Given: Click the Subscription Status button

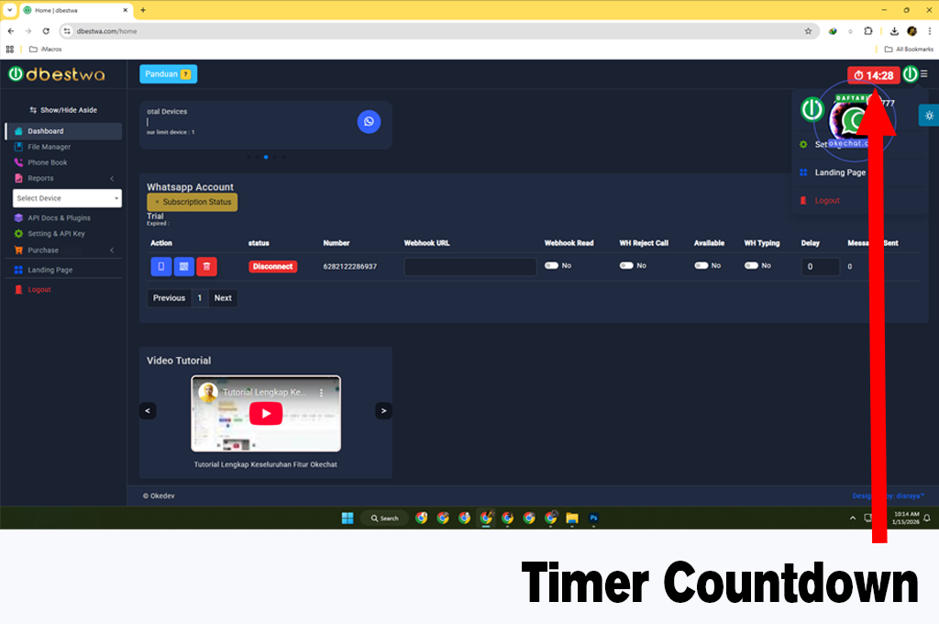Looking at the screenshot, I should click(x=193, y=202).
